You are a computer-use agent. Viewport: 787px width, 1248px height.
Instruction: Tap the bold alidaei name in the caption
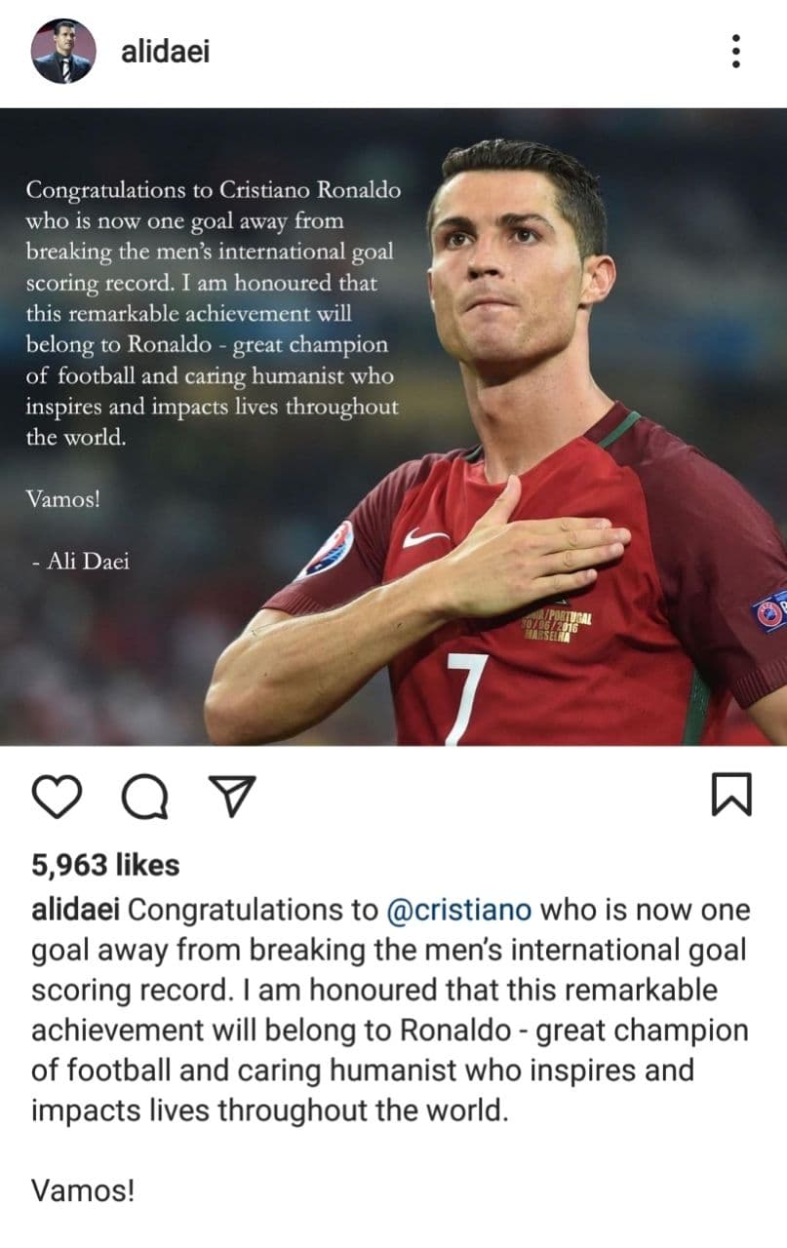point(76,910)
